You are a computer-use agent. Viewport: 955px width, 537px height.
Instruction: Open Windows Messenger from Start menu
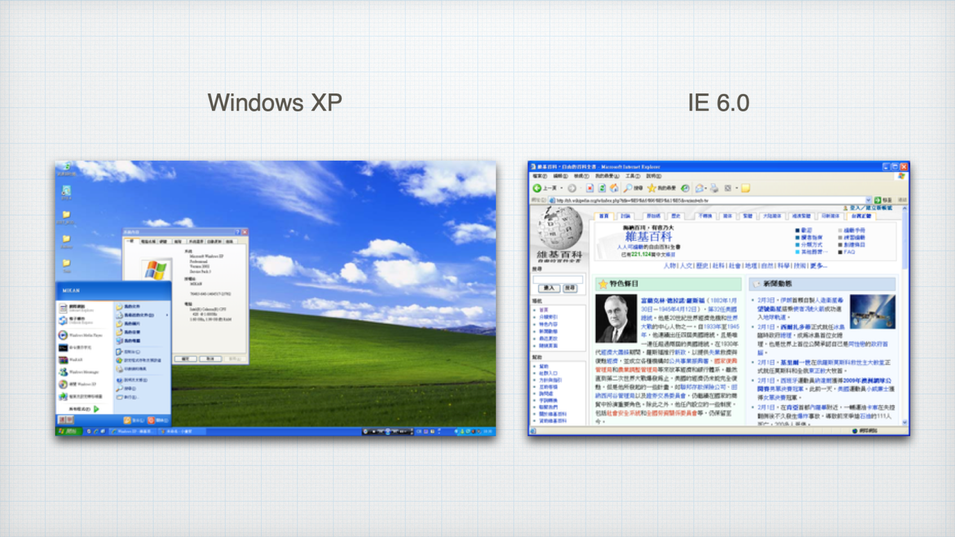pos(80,372)
